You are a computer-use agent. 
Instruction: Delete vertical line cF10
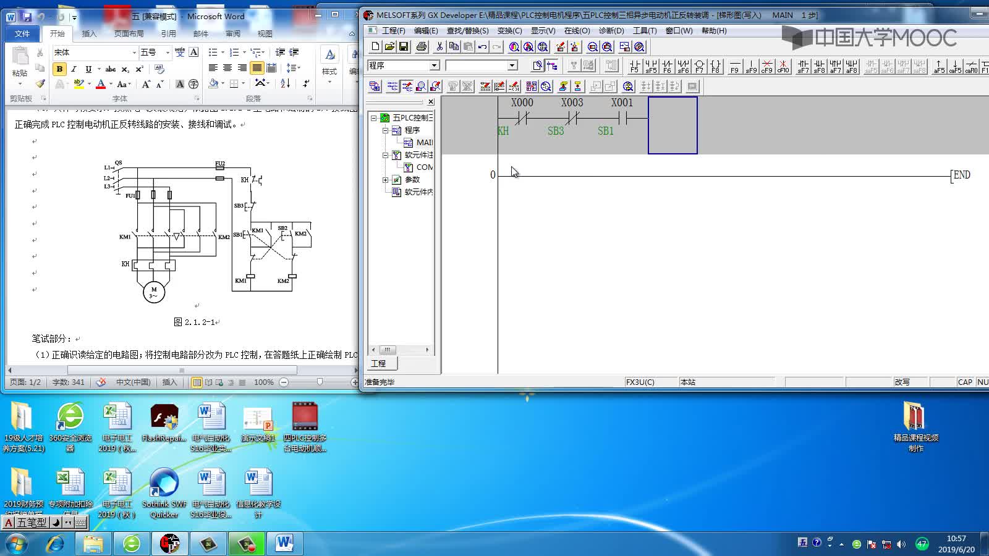[x=783, y=65]
